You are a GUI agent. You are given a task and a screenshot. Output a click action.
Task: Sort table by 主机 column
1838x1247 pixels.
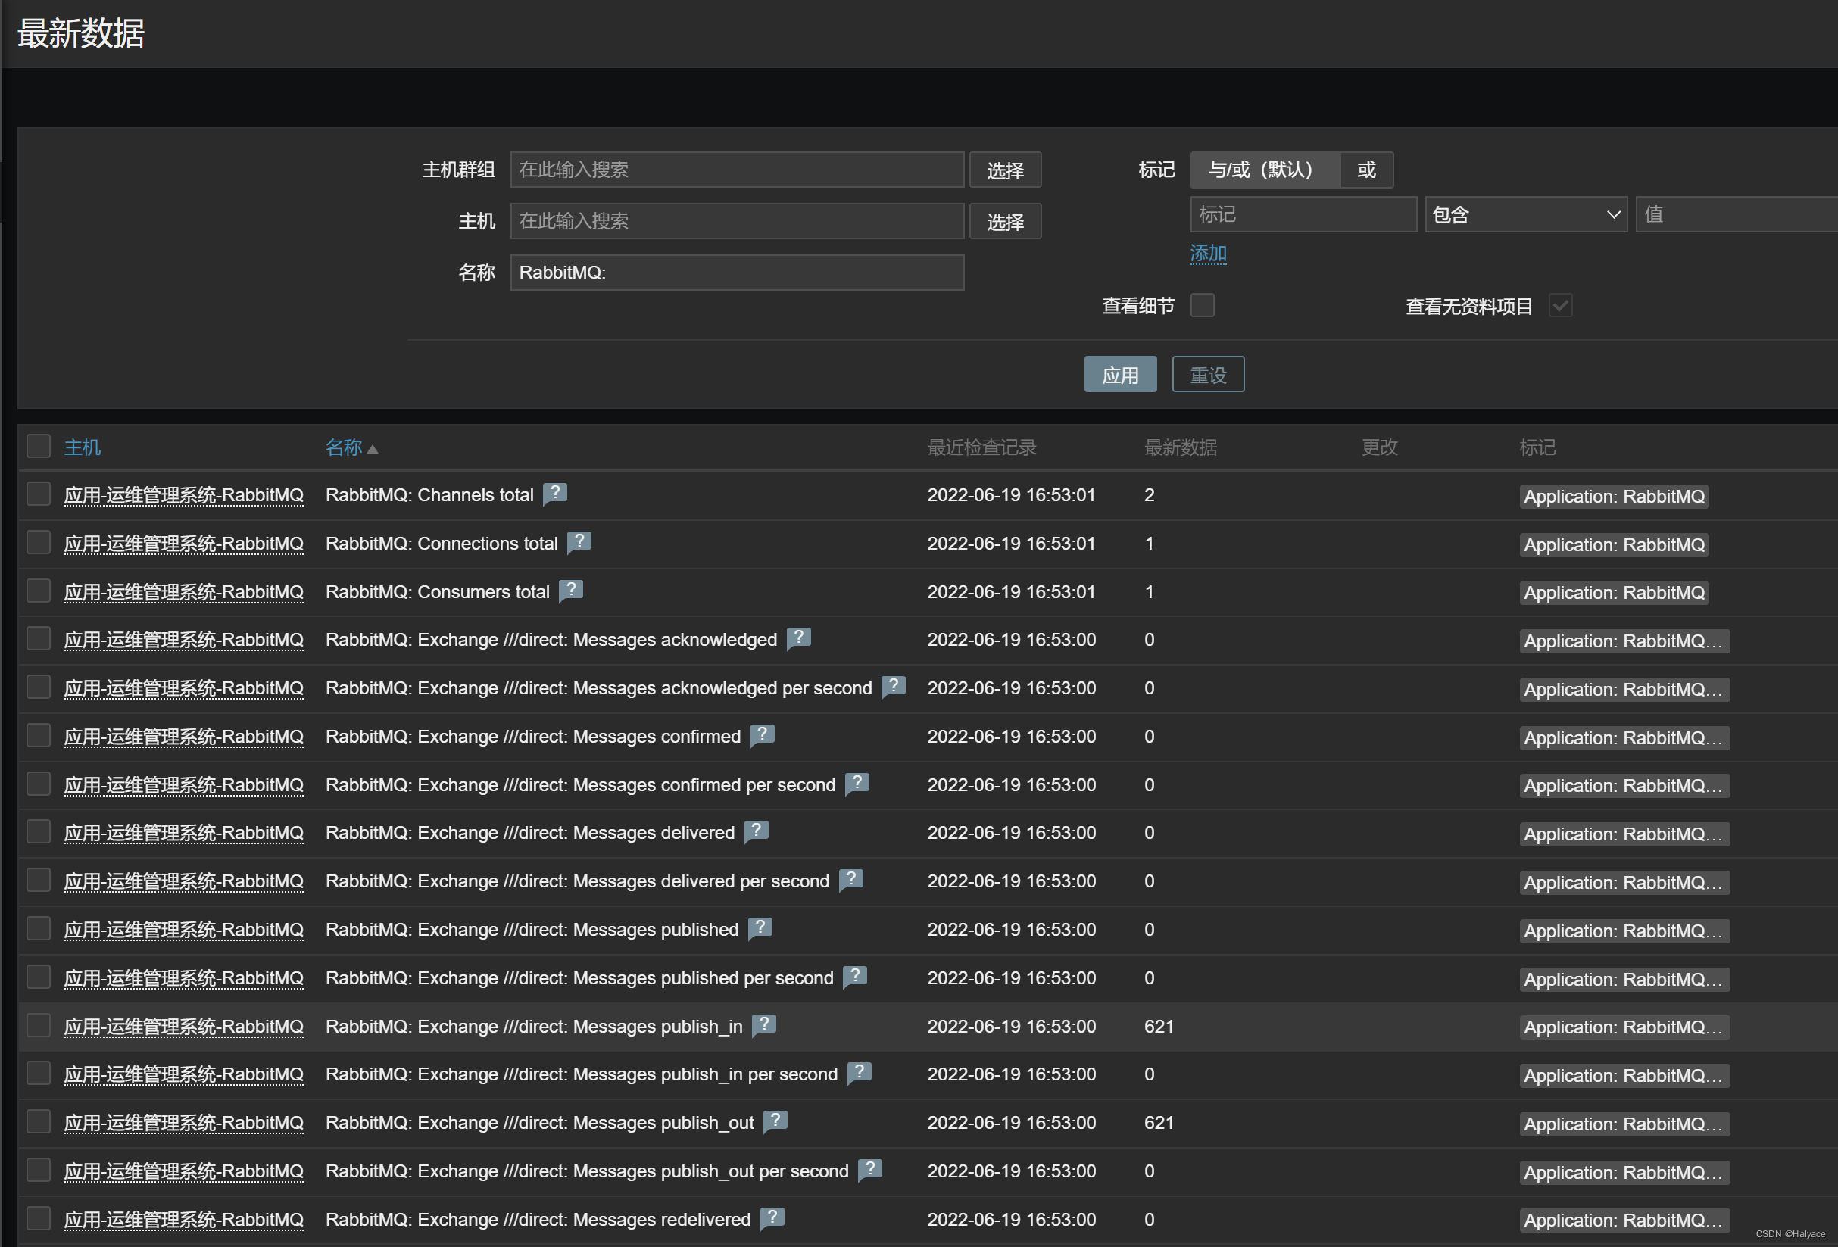83,447
